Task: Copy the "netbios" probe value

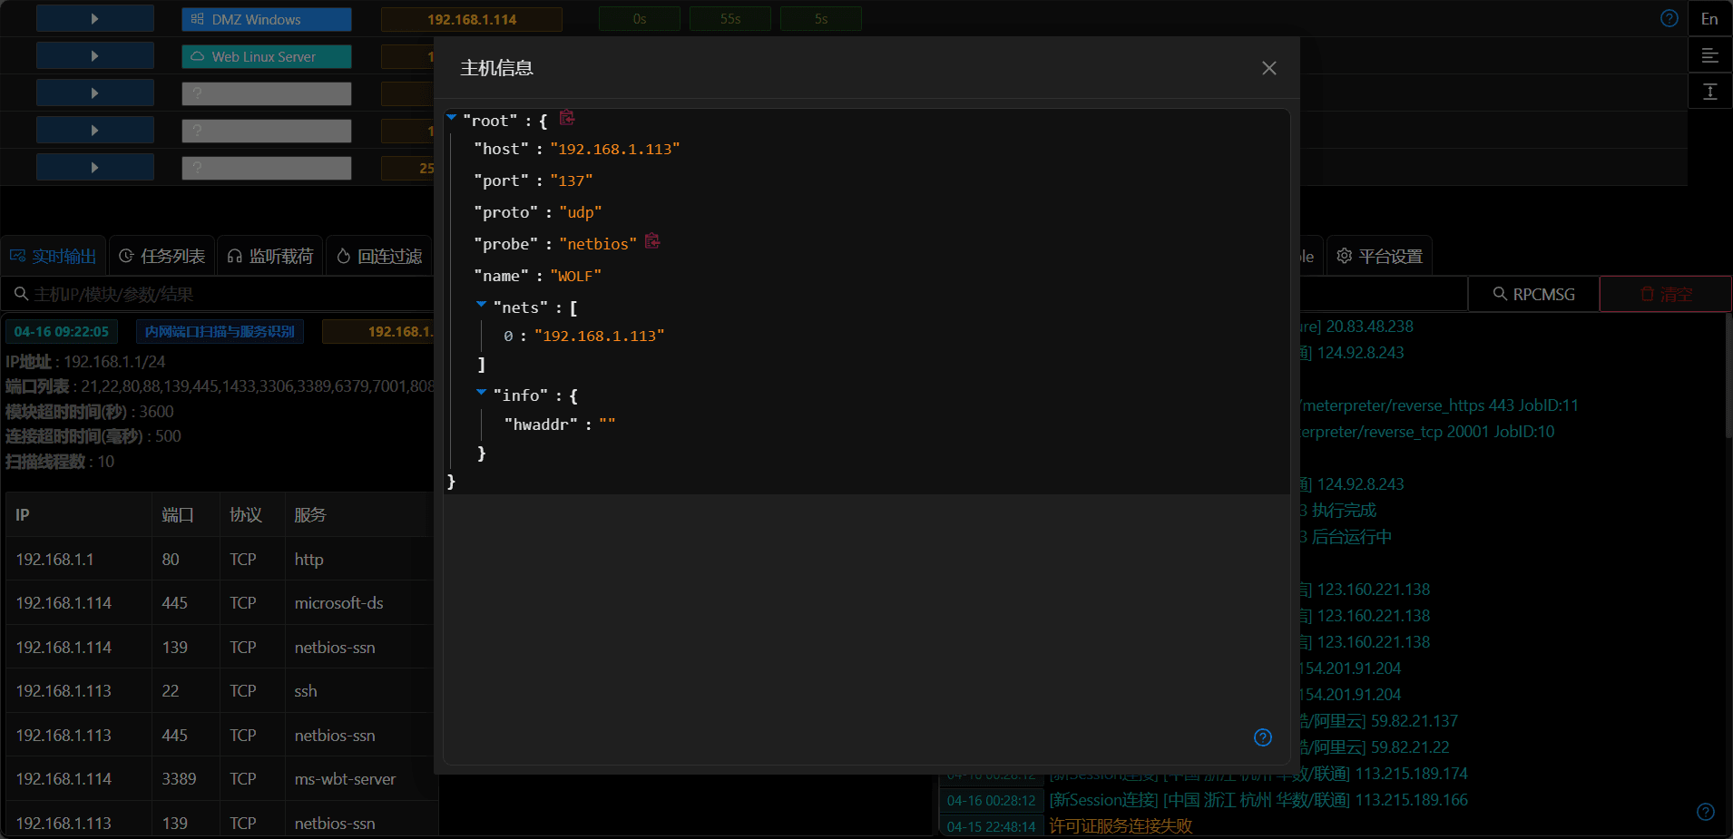Action: click(x=652, y=241)
